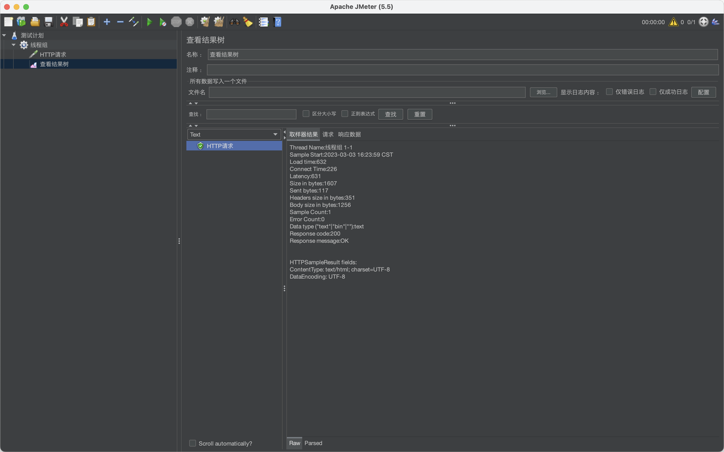
Task: Click the 重置 button
Action: point(420,114)
